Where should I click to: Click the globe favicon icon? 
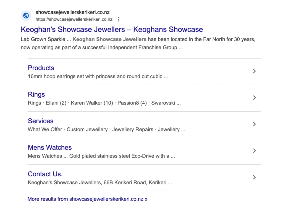point(26,16)
